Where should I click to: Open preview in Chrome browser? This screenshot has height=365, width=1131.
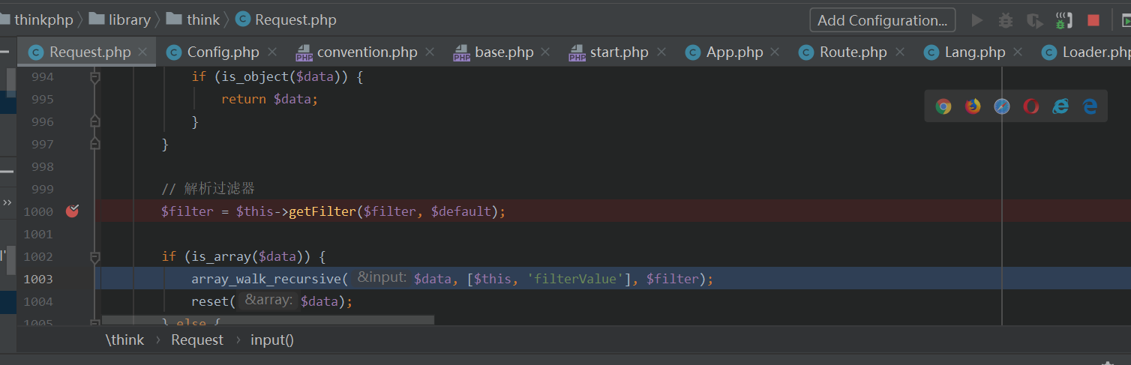tap(943, 106)
